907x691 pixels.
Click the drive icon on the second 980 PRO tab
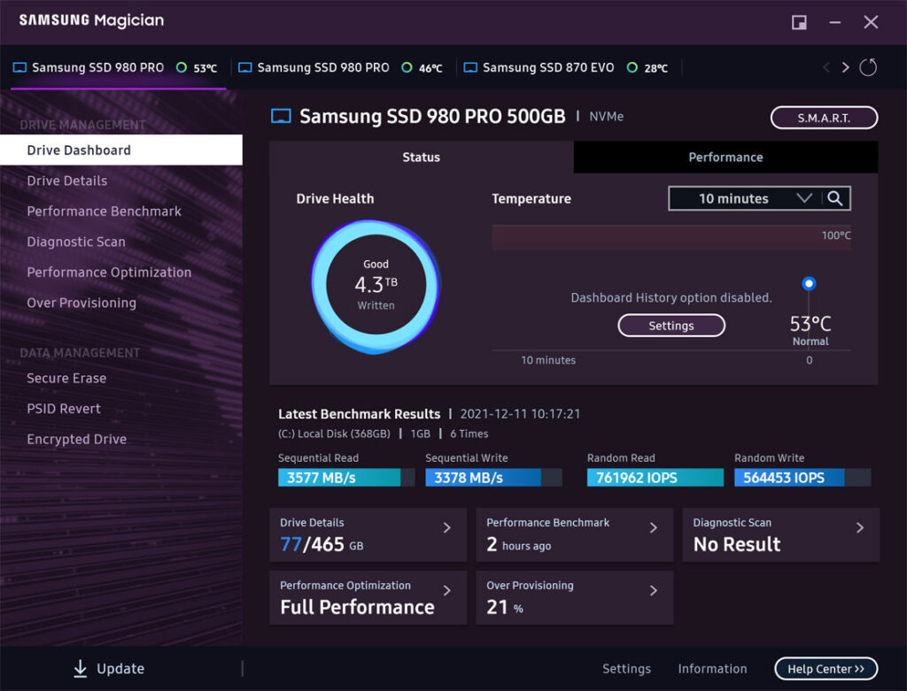click(x=244, y=66)
